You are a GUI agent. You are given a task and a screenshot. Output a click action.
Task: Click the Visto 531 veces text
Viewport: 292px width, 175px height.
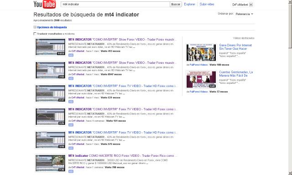pyautogui.click(x=110, y=98)
